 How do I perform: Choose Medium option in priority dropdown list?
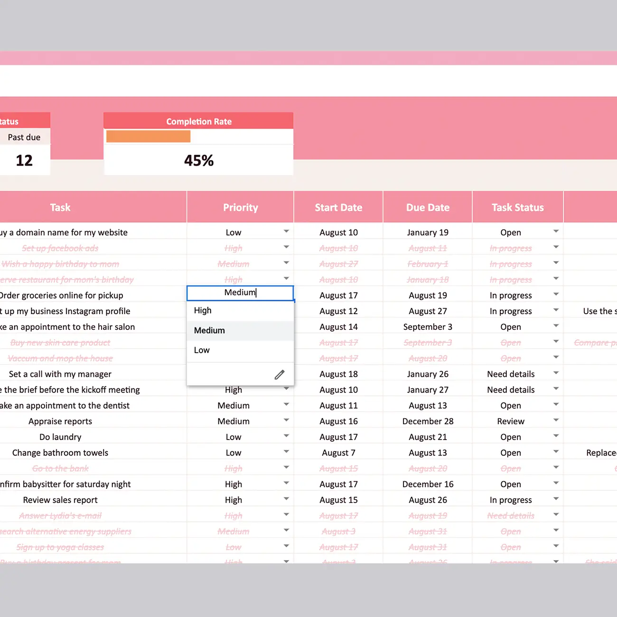point(240,330)
